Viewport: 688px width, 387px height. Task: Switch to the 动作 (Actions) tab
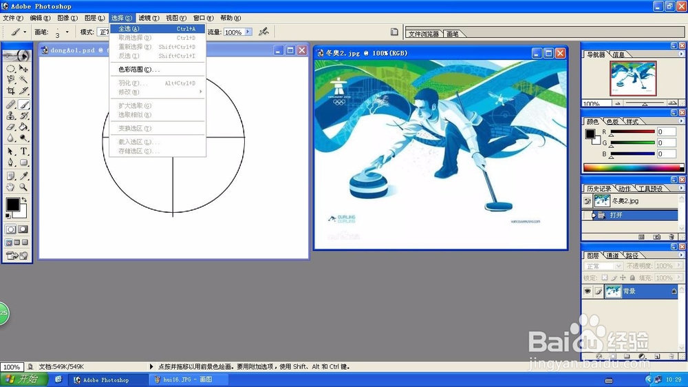625,189
